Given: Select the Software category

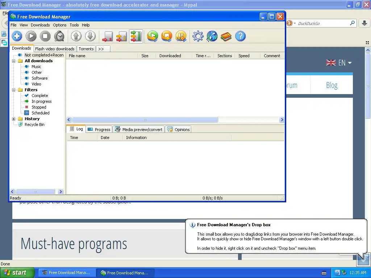Looking at the screenshot, I should [39, 78].
